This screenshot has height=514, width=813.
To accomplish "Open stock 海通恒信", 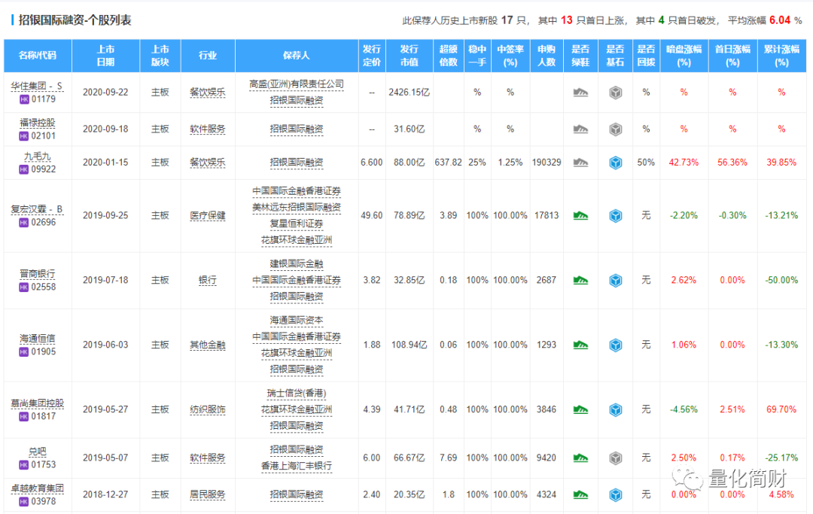I will point(38,339).
